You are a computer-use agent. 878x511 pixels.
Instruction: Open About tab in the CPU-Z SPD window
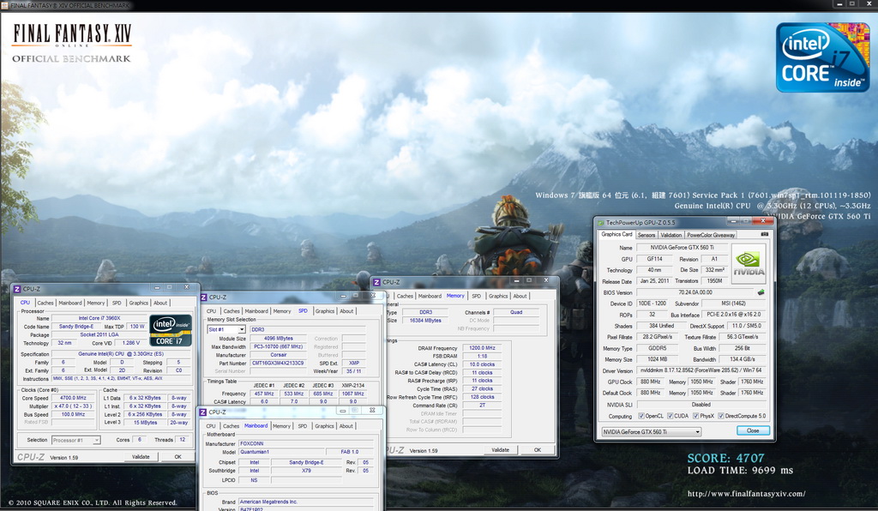click(346, 311)
